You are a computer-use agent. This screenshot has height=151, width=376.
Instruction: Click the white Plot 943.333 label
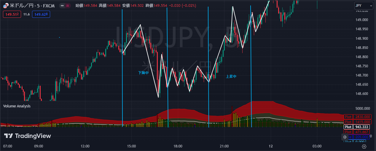[x=357, y=127]
